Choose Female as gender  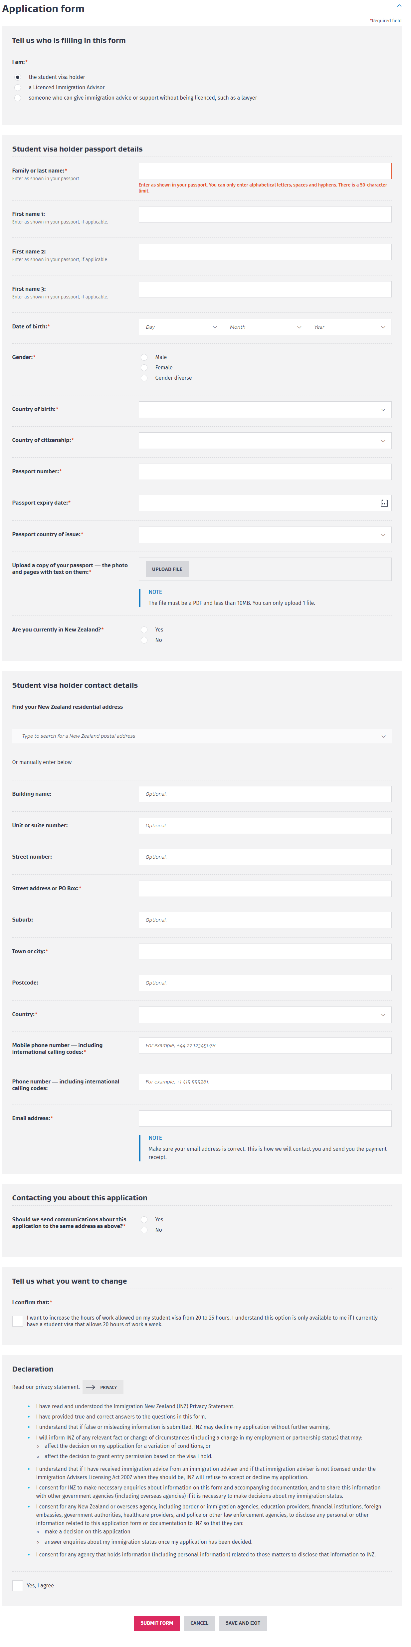[x=144, y=368]
